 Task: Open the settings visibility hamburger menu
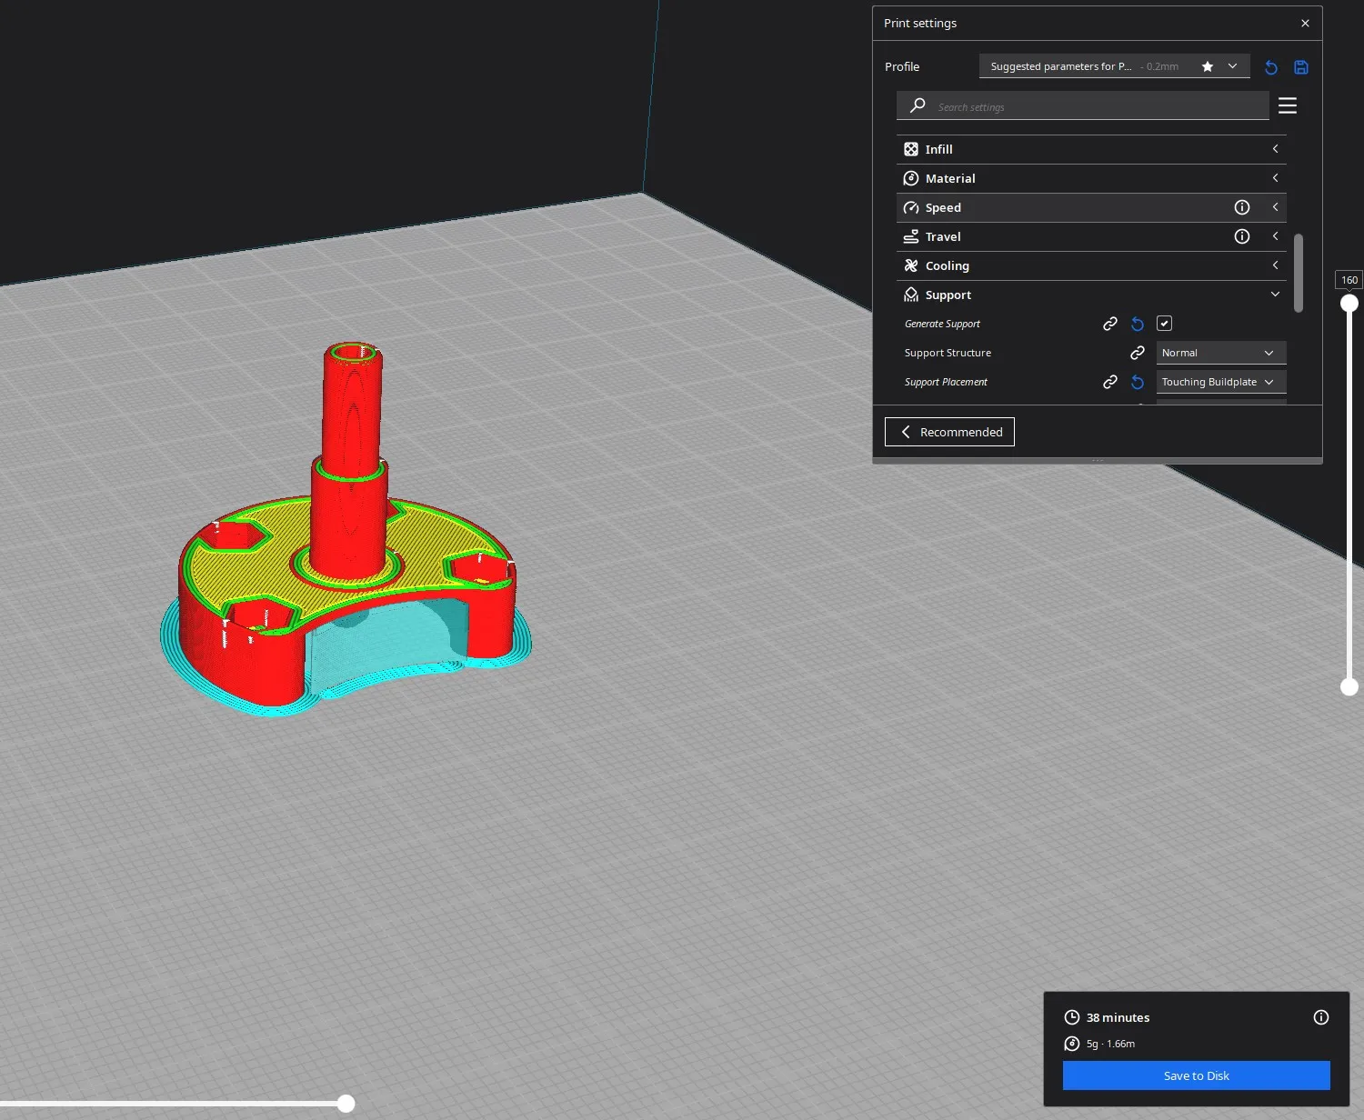pos(1288,106)
